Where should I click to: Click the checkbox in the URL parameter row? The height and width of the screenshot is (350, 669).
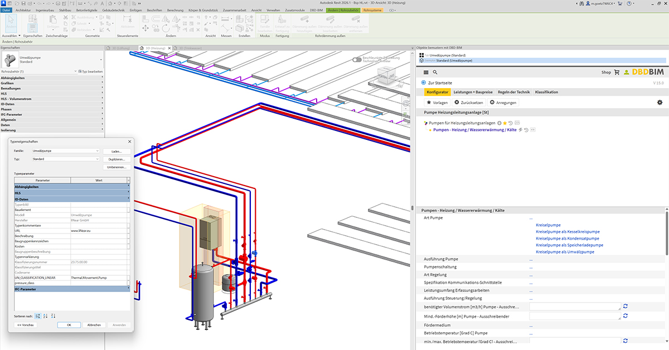(x=128, y=230)
